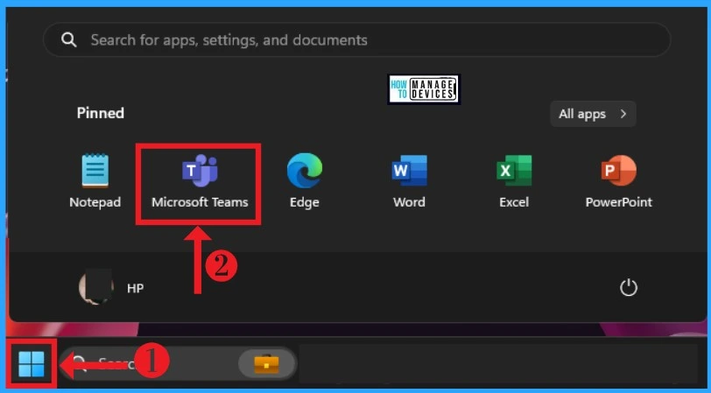Click the HP user profile picture
This screenshot has width=711, height=393.
point(95,287)
